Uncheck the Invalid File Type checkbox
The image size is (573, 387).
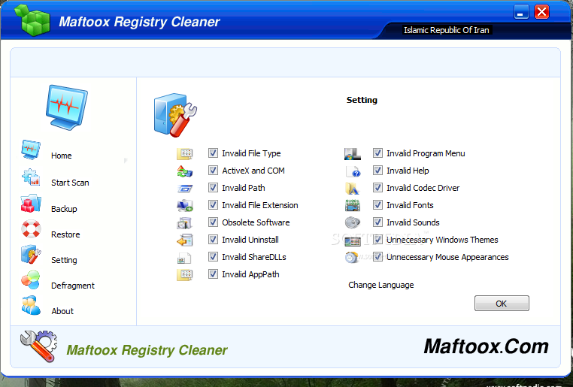[x=213, y=153]
